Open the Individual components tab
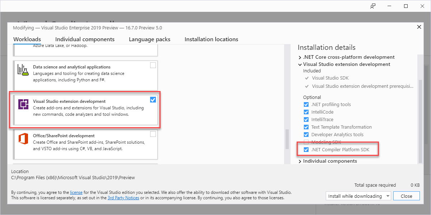The image size is (431, 215). point(85,39)
